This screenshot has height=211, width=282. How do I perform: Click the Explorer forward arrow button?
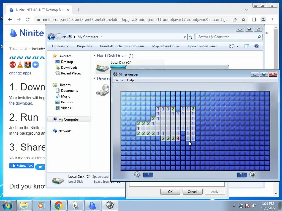coord(59,37)
